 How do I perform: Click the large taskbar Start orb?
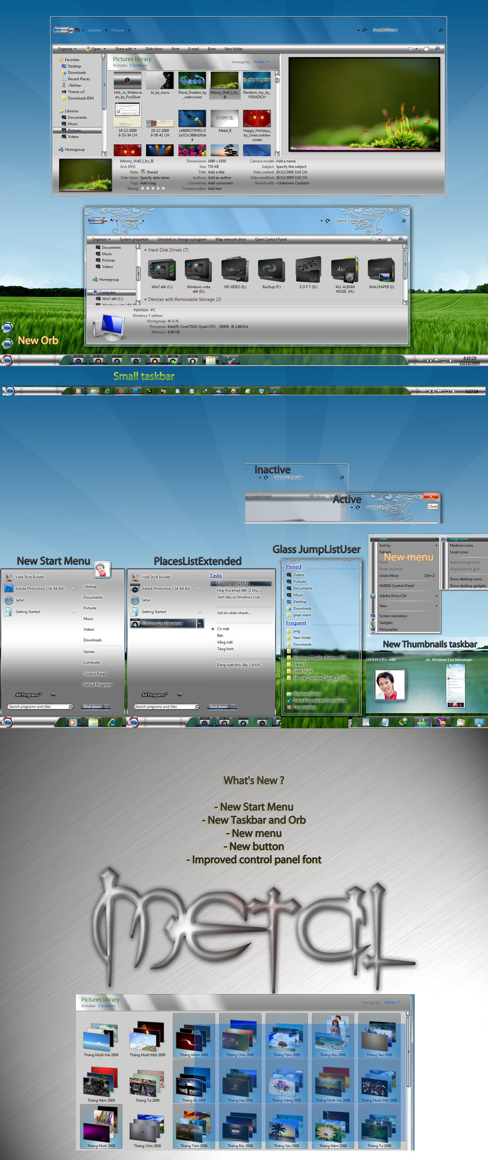[7, 360]
